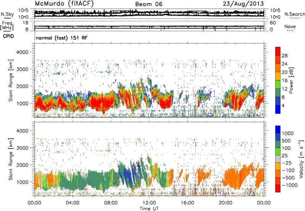305x211 pixels.
Task: Click the 'N.Search' legend label
Action: (294, 14)
